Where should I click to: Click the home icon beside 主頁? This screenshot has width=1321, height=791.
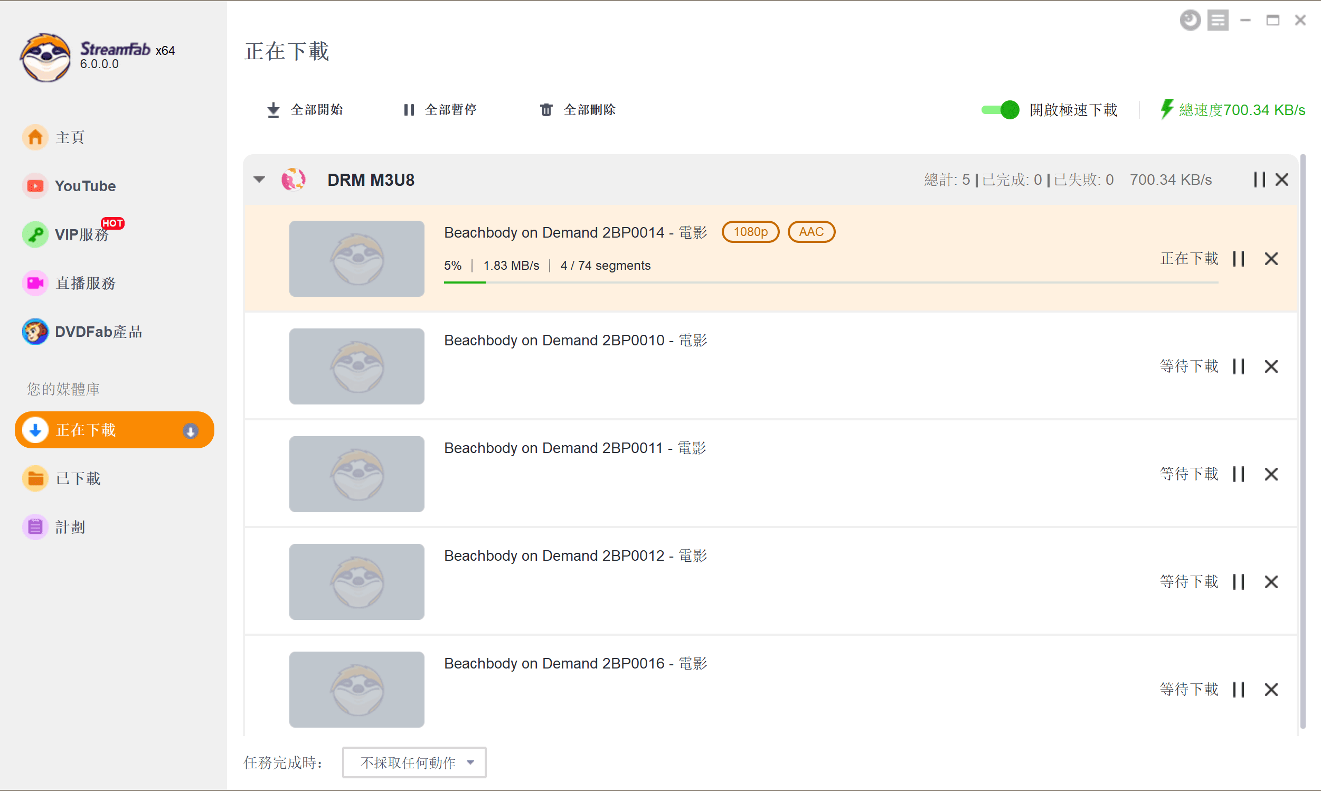35,137
